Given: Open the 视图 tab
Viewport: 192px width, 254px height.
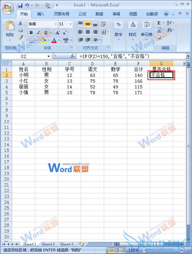Looking at the screenshot, I should tap(133, 14).
